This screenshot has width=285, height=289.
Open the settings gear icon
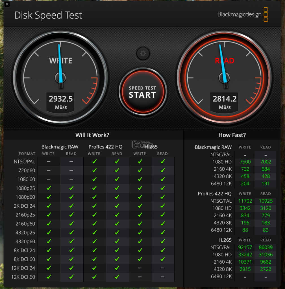click(x=143, y=54)
